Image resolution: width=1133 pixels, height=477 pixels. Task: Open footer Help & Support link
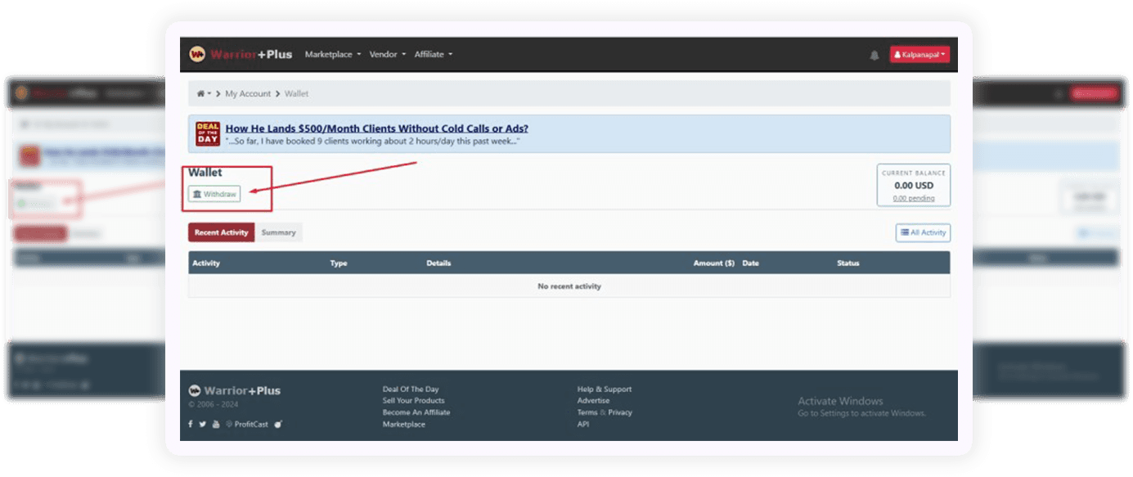(x=605, y=389)
